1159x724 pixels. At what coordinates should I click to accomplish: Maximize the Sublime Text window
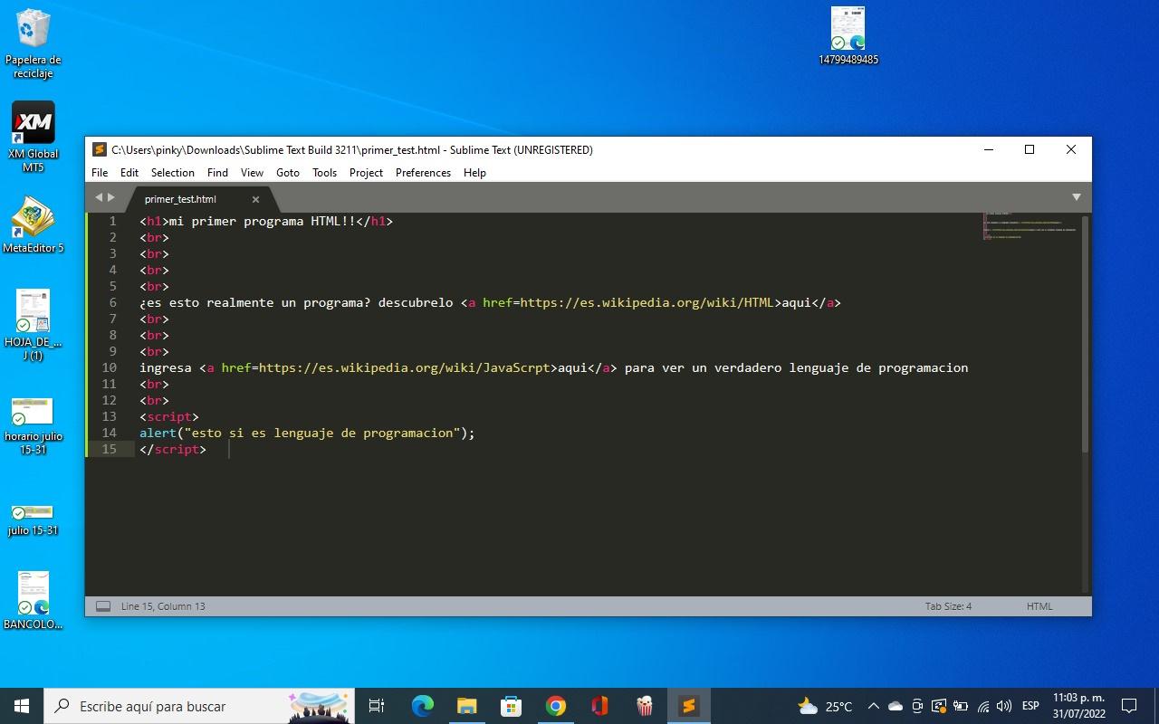(x=1030, y=150)
